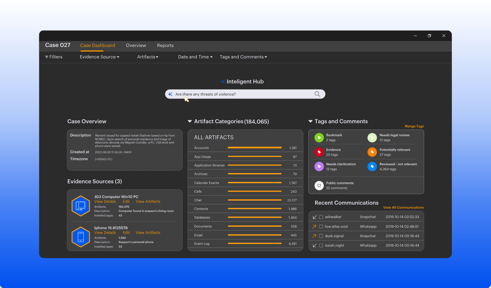Select the blue Reviewed - not relevant tag icon

tap(372, 166)
